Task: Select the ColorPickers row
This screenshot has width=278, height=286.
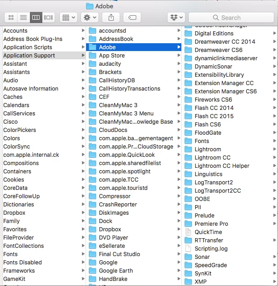Action: 44,130
